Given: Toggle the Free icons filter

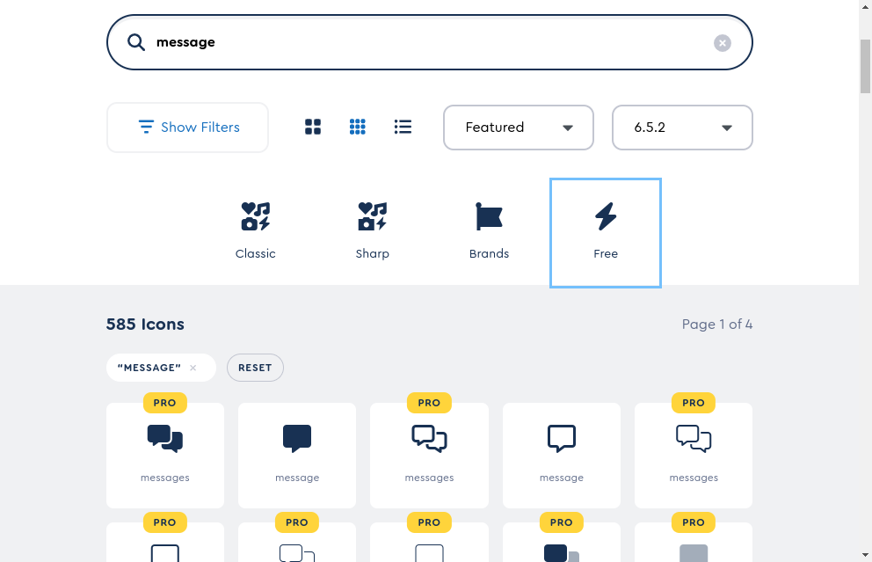Looking at the screenshot, I should coord(606,232).
